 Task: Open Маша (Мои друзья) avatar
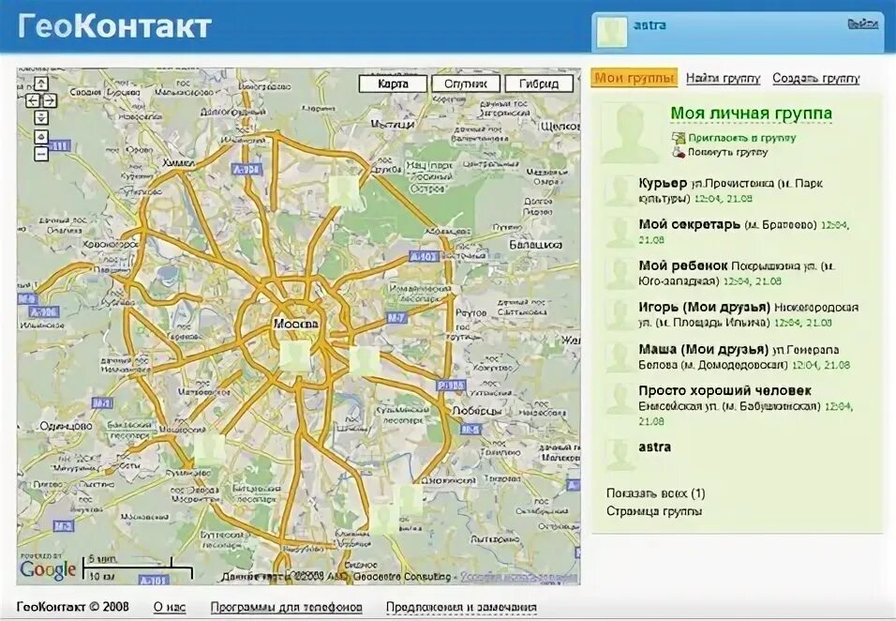[x=620, y=356]
